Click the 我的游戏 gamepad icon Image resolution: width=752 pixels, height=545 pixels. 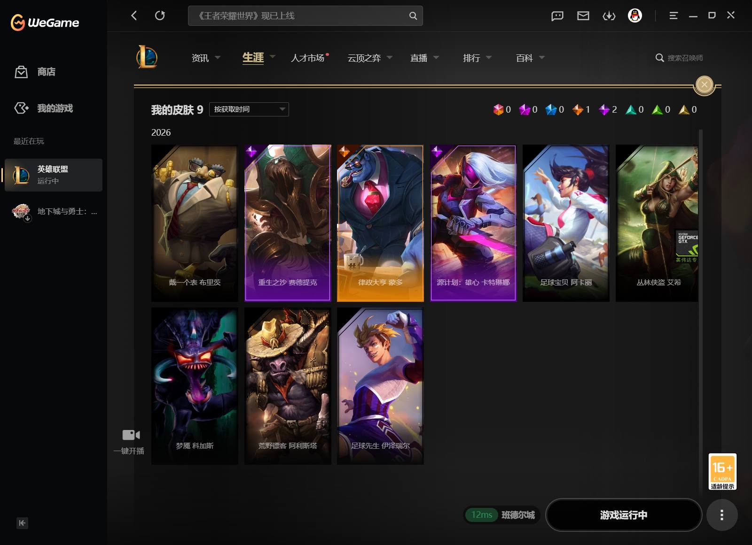pyautogui.click(x=21, y=108)
